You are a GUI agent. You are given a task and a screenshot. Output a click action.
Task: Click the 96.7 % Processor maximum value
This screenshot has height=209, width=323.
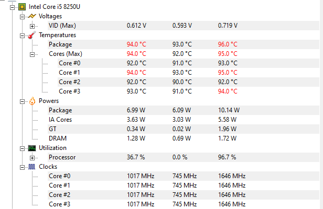[227, 157]
